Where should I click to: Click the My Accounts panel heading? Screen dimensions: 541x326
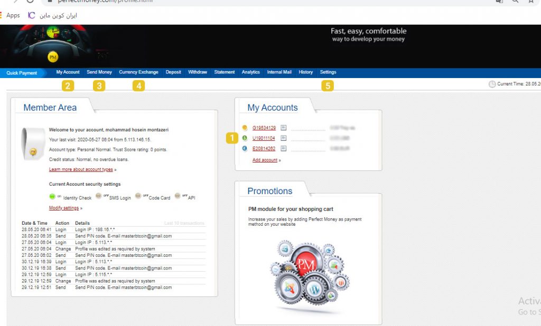click(x=273, y=108)
